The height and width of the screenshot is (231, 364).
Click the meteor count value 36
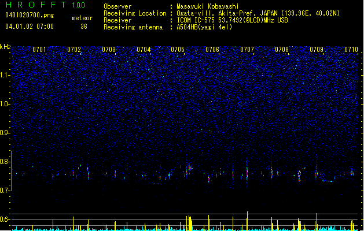(x=84, y=27)
